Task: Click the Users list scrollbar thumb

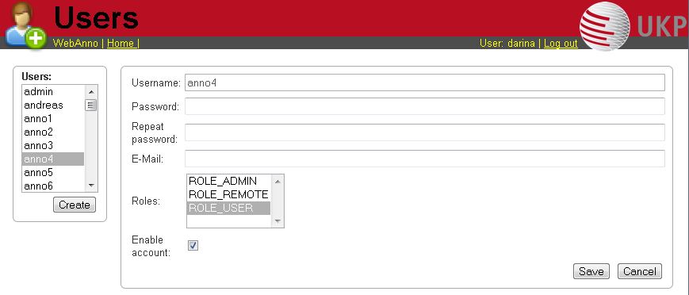Action: tap(91, 105)
